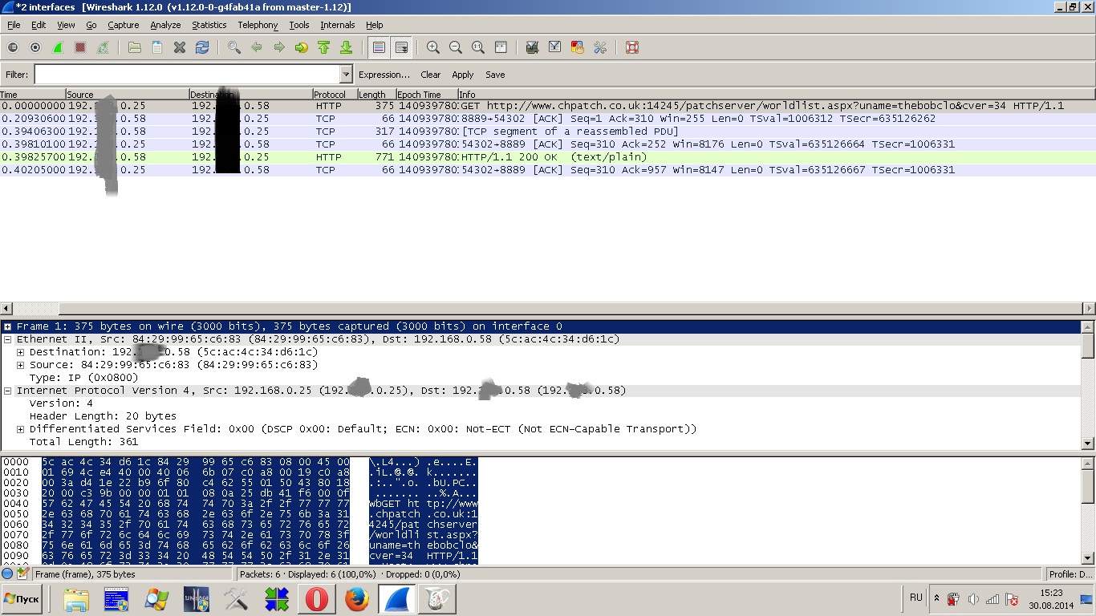The image size is (1096, 616).
Task: Click the Expression... filter button
Action: tap(384, 75)
